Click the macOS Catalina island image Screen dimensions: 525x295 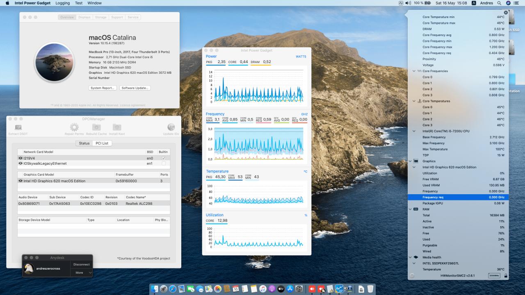(x=55, y=62)
